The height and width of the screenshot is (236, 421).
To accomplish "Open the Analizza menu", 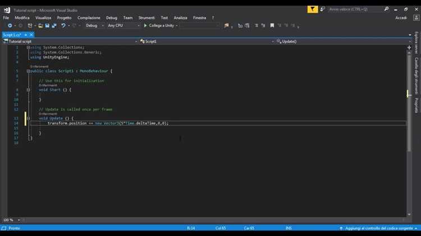I will click(180, 18).
